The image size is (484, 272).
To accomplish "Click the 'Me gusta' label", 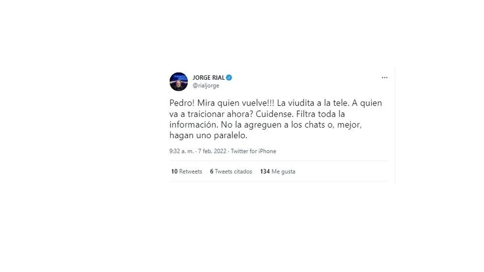I will tap(283, 171).
